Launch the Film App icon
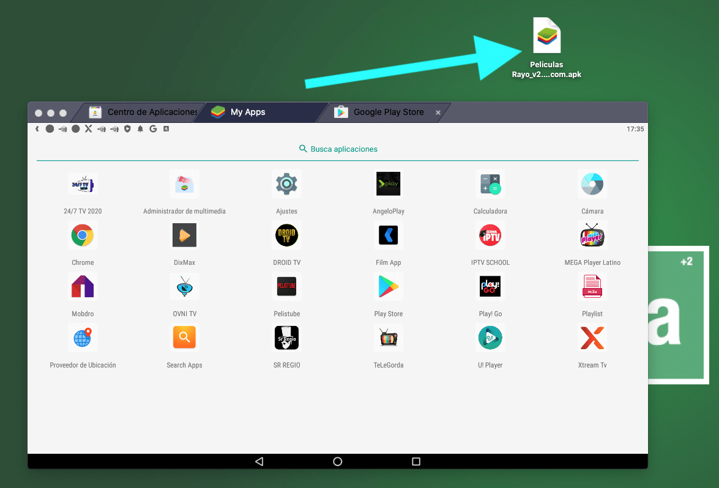 [388, 235]
